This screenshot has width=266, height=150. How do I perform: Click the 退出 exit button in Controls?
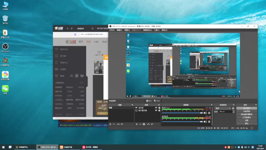point(247,123)
